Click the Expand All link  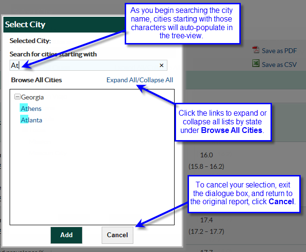[x=121, y=80]
